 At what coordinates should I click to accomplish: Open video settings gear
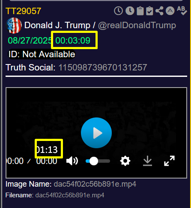125,161
